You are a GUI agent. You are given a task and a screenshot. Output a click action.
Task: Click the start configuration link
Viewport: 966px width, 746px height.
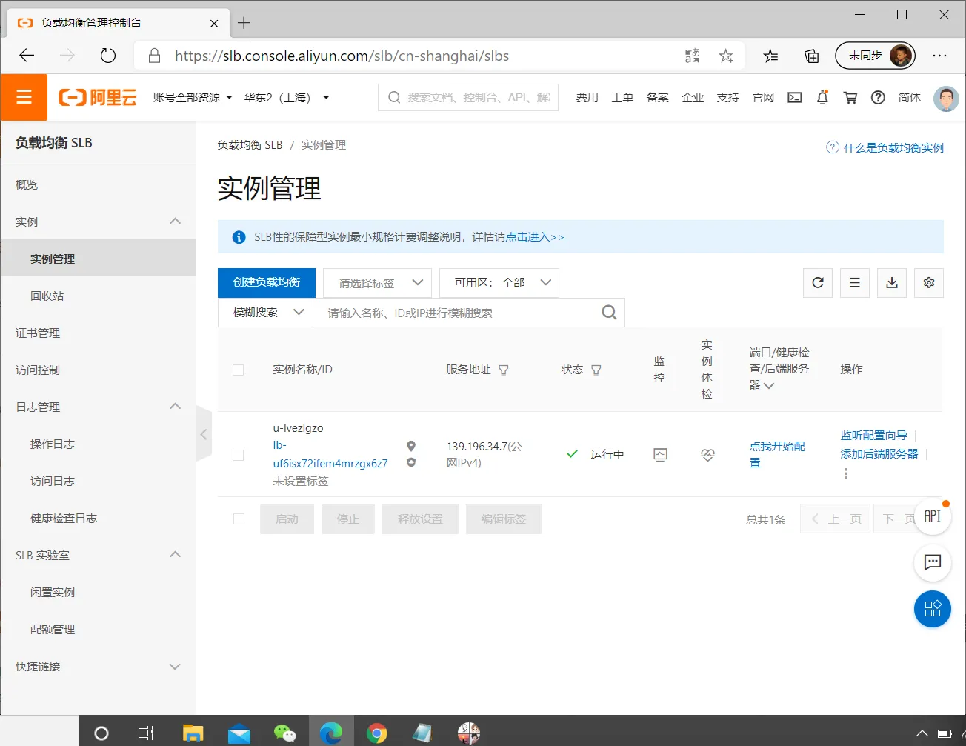click(x=777, y=454)
